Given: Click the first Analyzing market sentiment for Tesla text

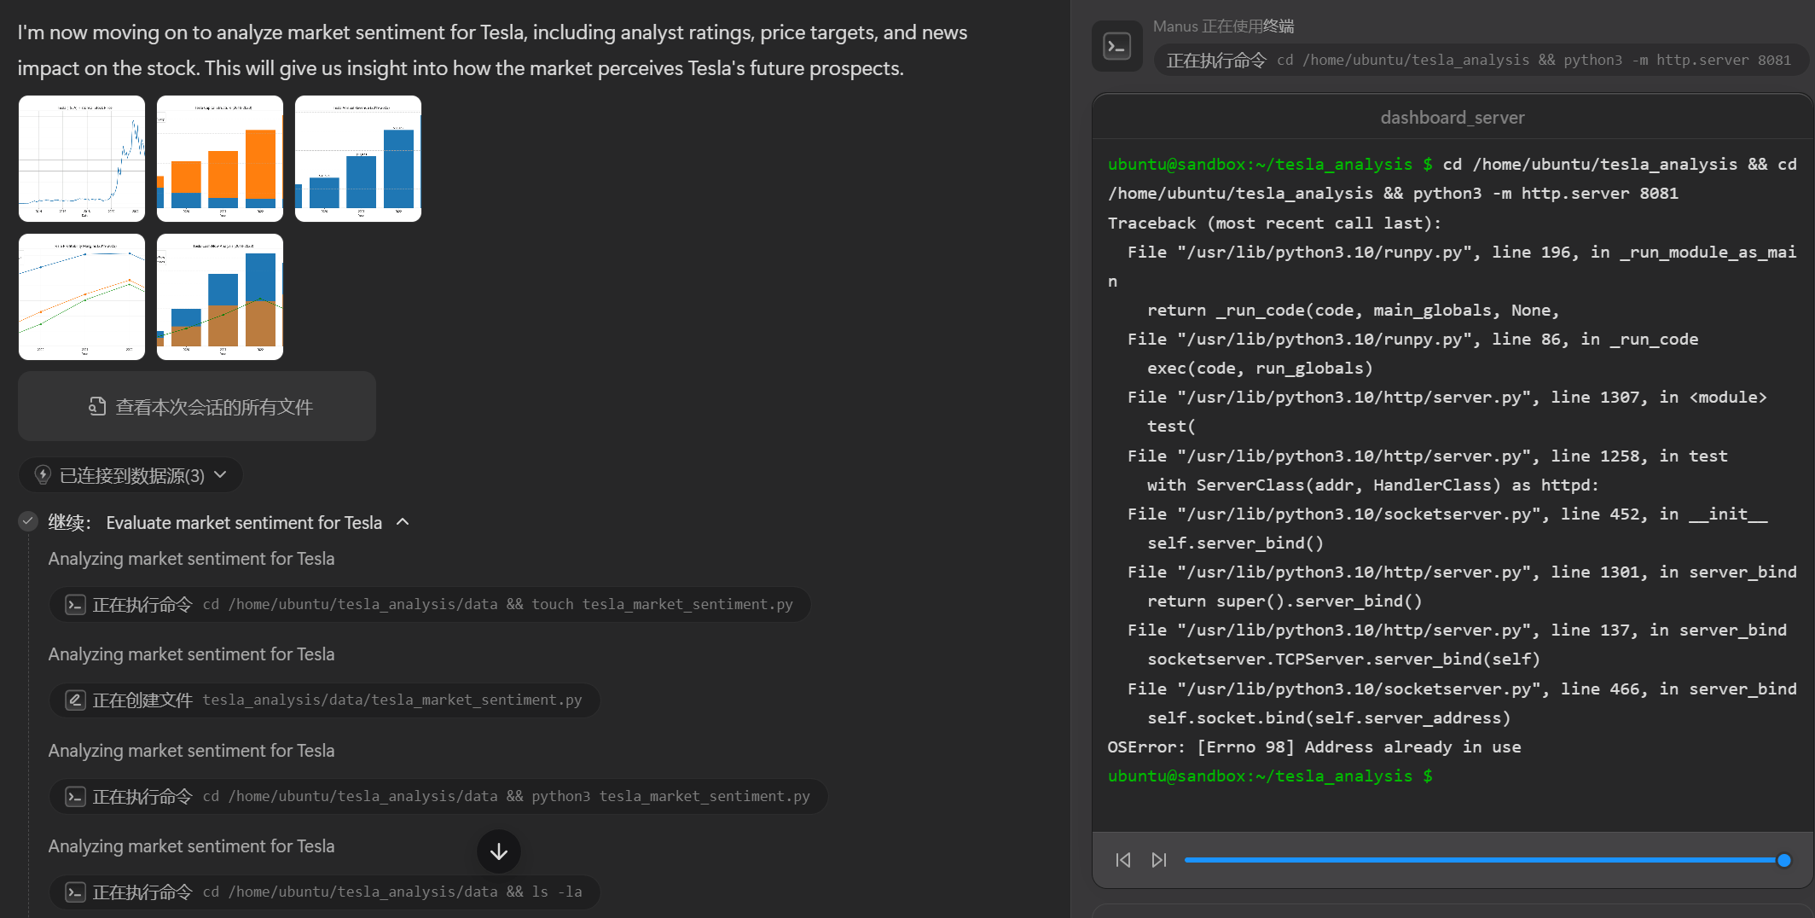Looking at the screenshot, I should click(191, 559).
